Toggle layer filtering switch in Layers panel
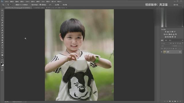 (183, 43)
